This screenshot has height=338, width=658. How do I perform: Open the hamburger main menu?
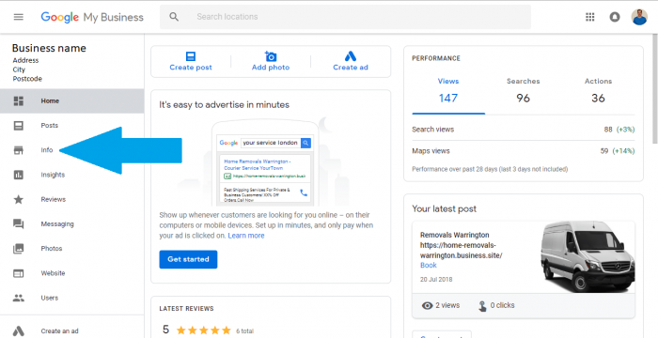[x=19, y=17]
